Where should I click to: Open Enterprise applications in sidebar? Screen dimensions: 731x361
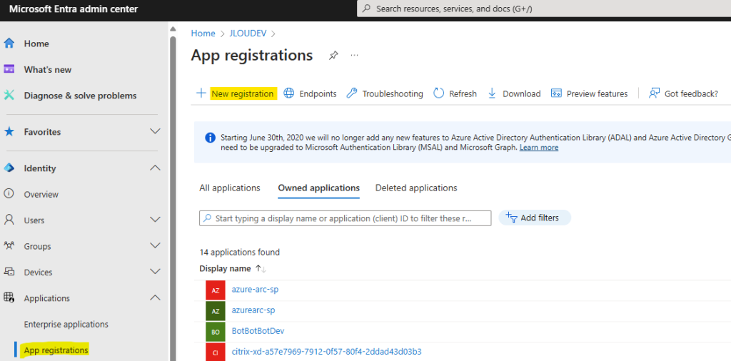click(66, 324)
